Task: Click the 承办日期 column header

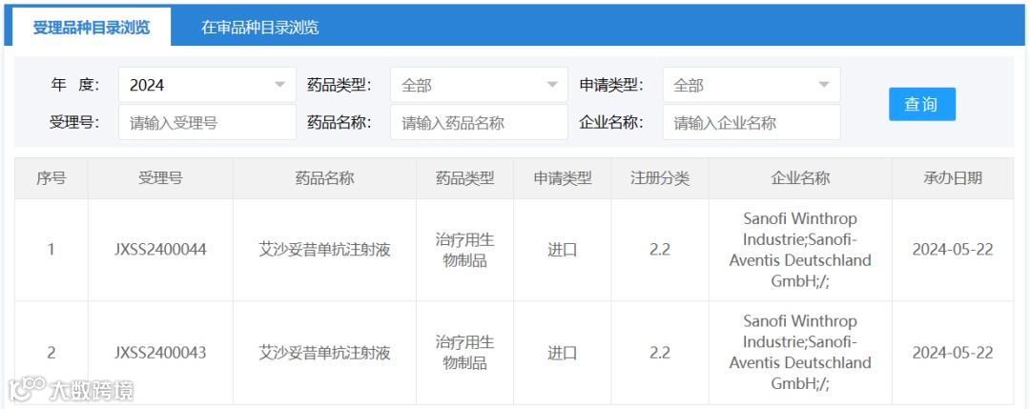Action: tap(953, 178)
